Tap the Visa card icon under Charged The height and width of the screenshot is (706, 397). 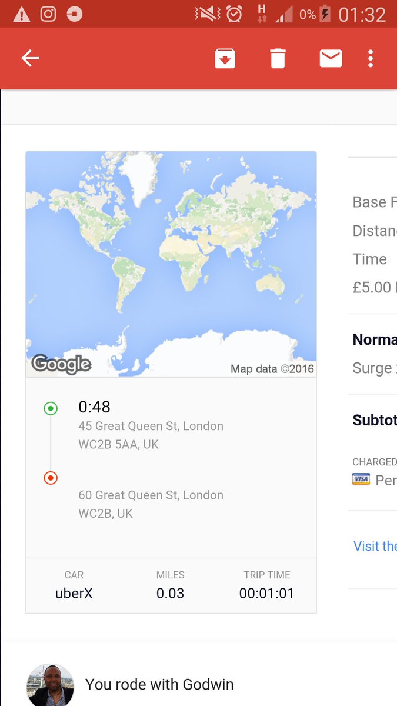[361, 479]
